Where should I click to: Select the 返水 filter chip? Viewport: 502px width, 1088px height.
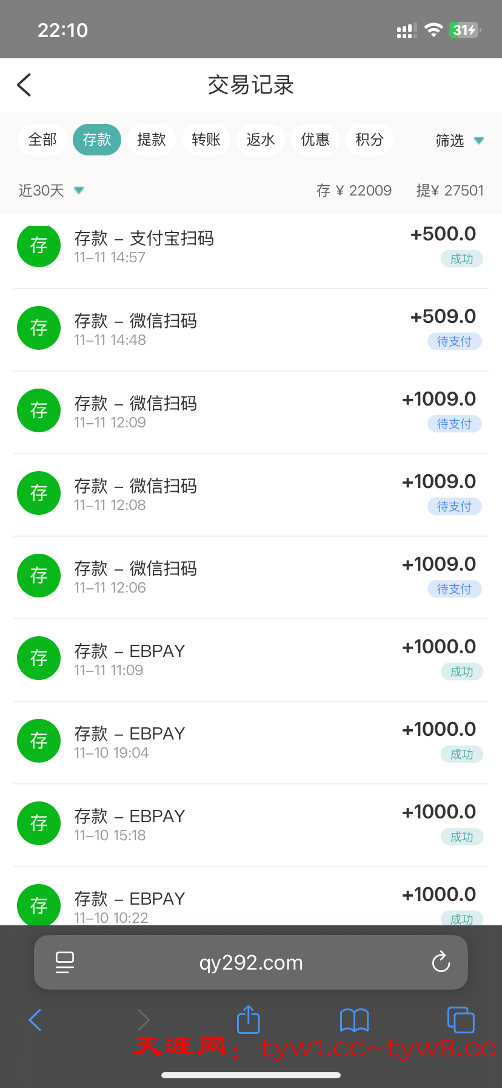pos(261,140)
